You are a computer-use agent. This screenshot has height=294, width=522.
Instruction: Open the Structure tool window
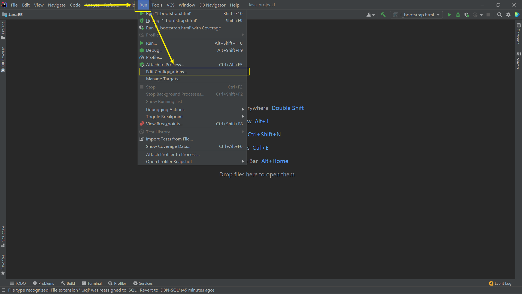[3, 236]
